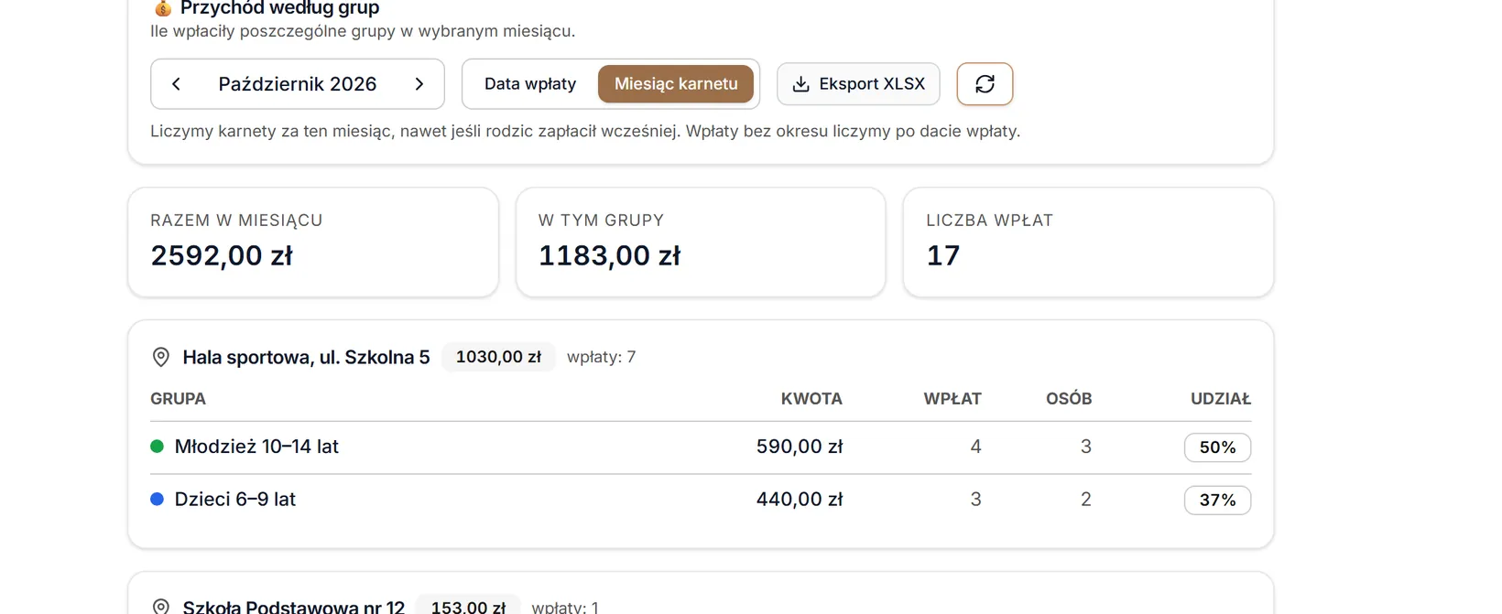Click the payment count value 17
Screen dimensions: 1502x614
(942, 255)
